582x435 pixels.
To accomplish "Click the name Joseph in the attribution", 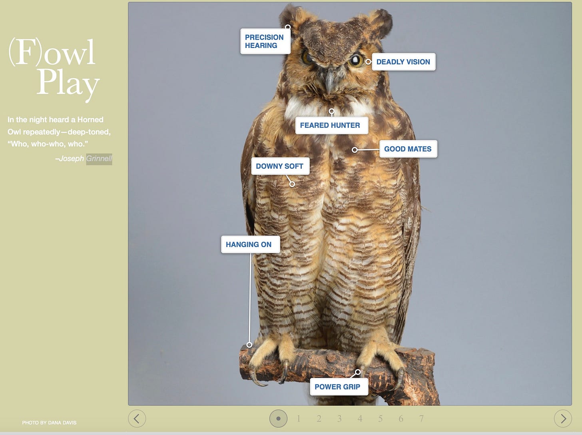I will click(72, 159).
